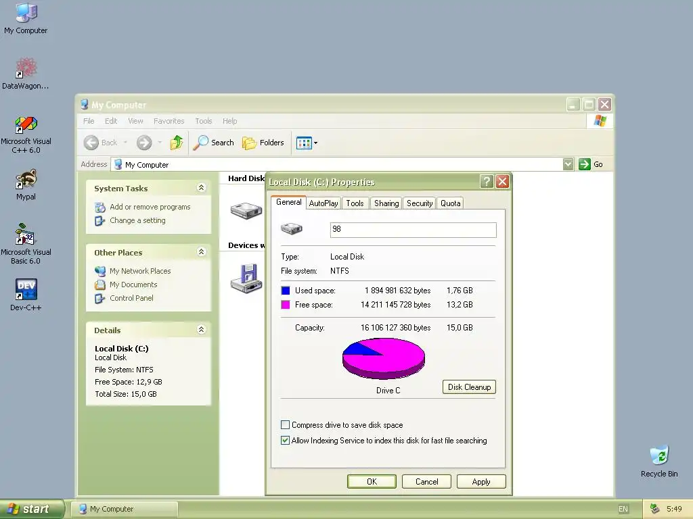Open My Documents in Other Places
693x519 pixels.
click(x=133, y=285)
